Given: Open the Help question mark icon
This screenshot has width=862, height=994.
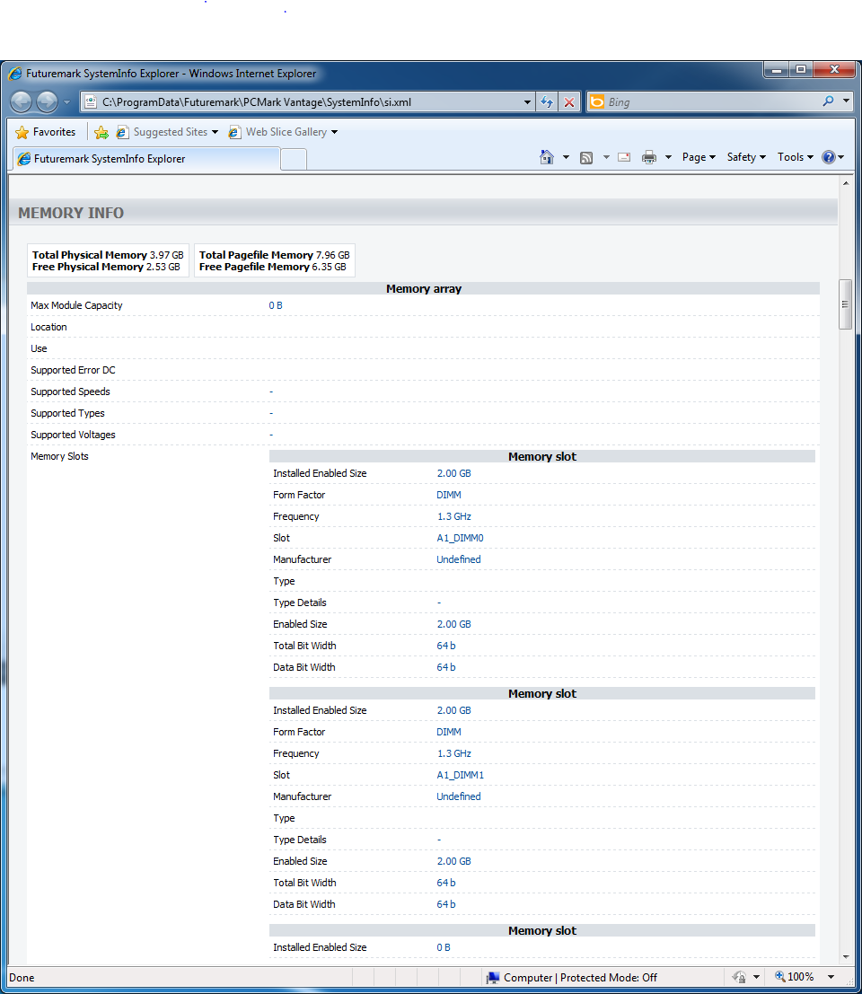Looking at the screenshot, I should (829, 157).
